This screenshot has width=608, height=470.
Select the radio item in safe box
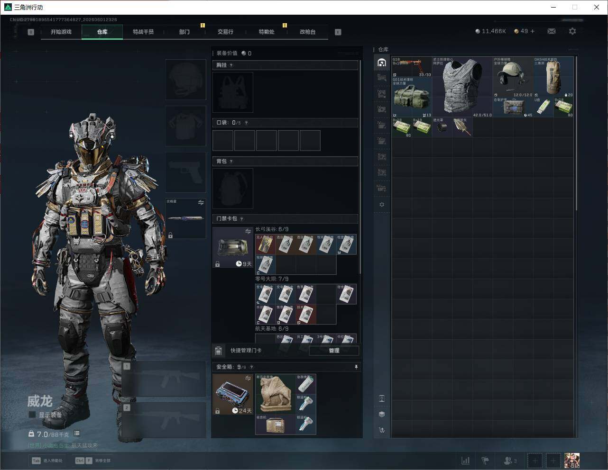click(275, 424)
